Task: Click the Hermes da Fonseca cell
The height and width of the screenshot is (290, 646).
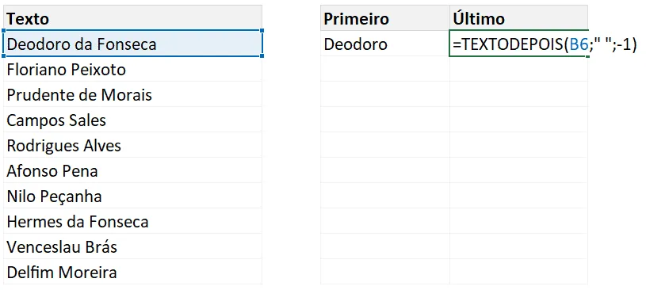Action: [132, 221]
